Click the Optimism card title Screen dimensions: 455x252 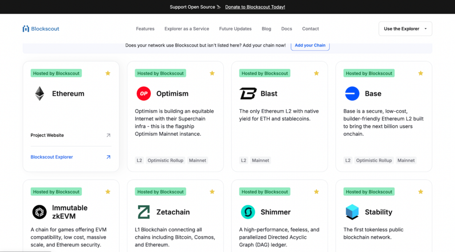point(172,94)
